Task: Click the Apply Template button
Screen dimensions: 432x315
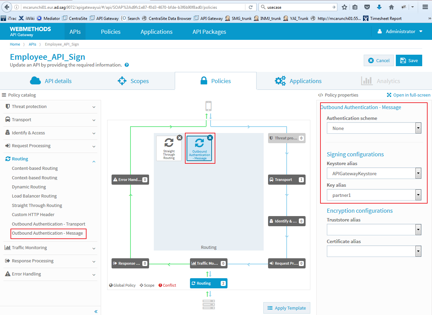Action: (x=287, y=308)
